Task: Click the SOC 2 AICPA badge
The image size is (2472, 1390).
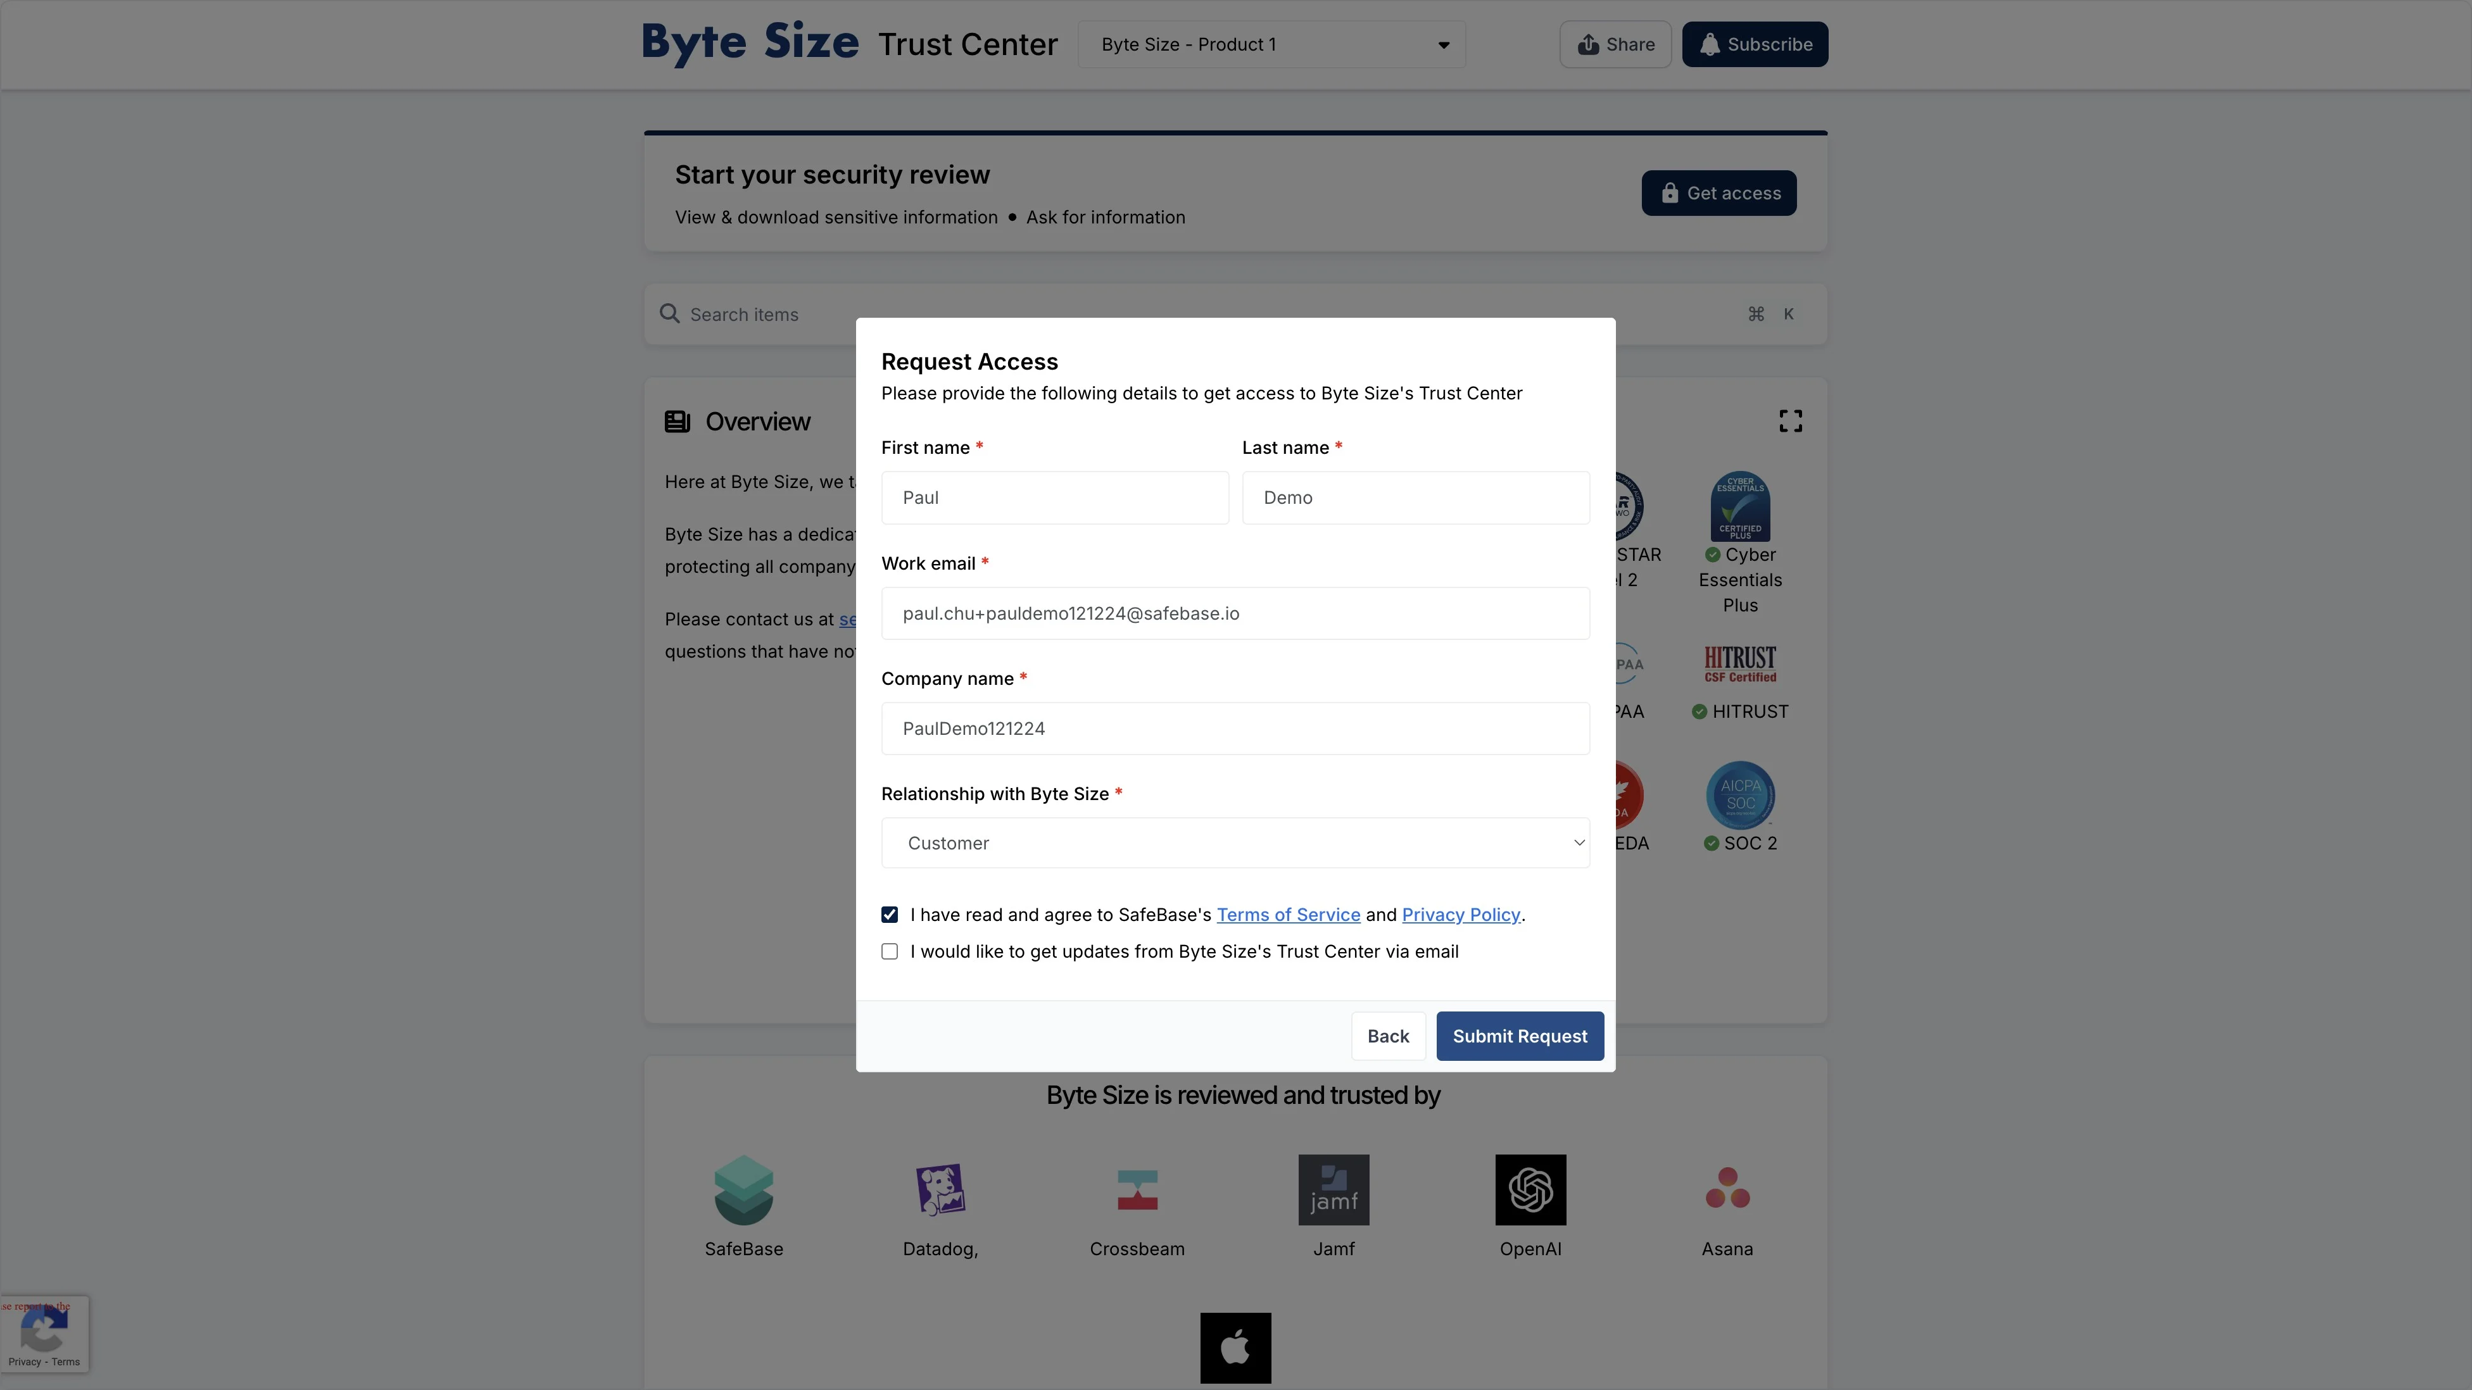Action: click(1740, 795)
